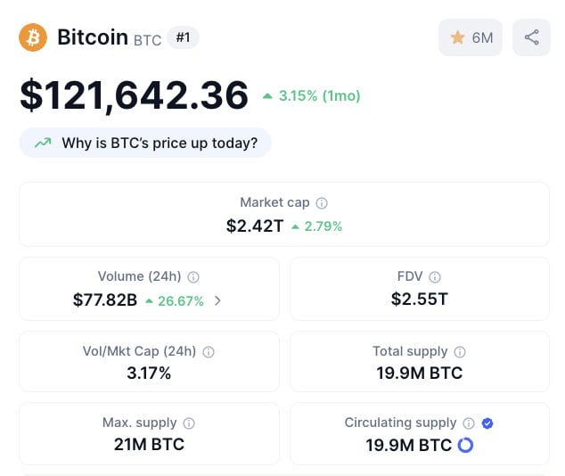
Task: Click the FDV info icon
Action: click(x=435, y=277)
